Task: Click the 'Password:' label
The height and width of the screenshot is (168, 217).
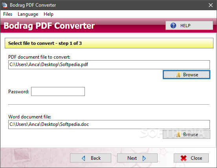Action: 19,92
